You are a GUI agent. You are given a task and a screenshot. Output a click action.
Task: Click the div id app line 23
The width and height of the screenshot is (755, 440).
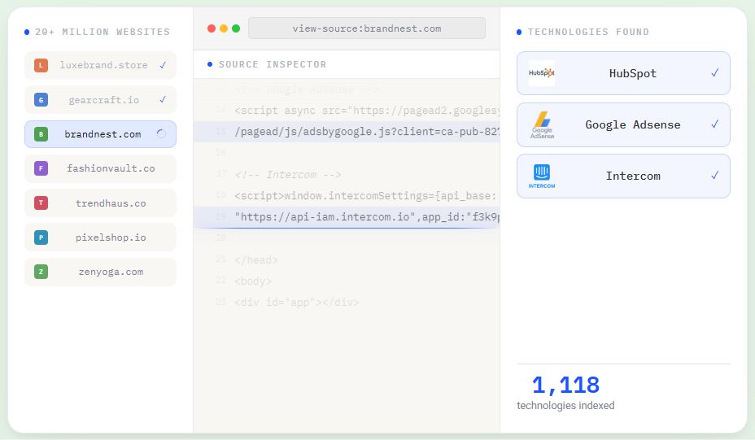point(297,303)
